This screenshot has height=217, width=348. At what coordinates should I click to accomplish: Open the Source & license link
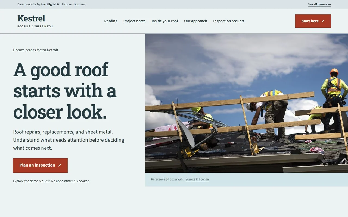pos(197,179)
